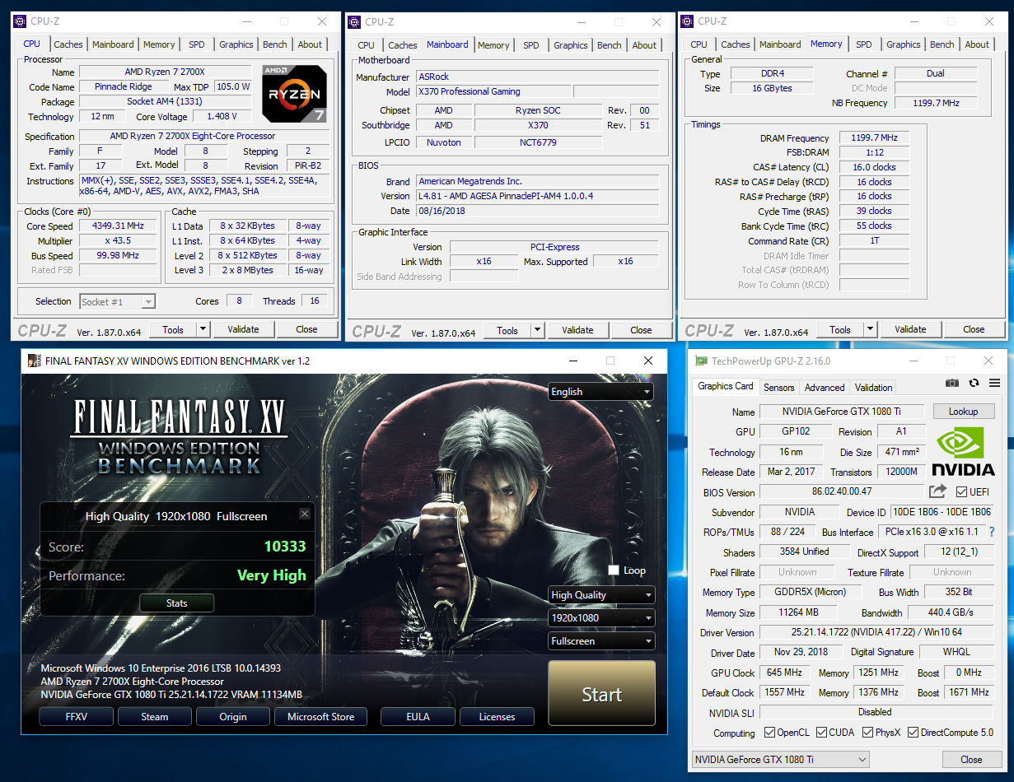Click Validate in the CPU-Z Memory window
Viewport: 1014px width, 782px height.
910,329
